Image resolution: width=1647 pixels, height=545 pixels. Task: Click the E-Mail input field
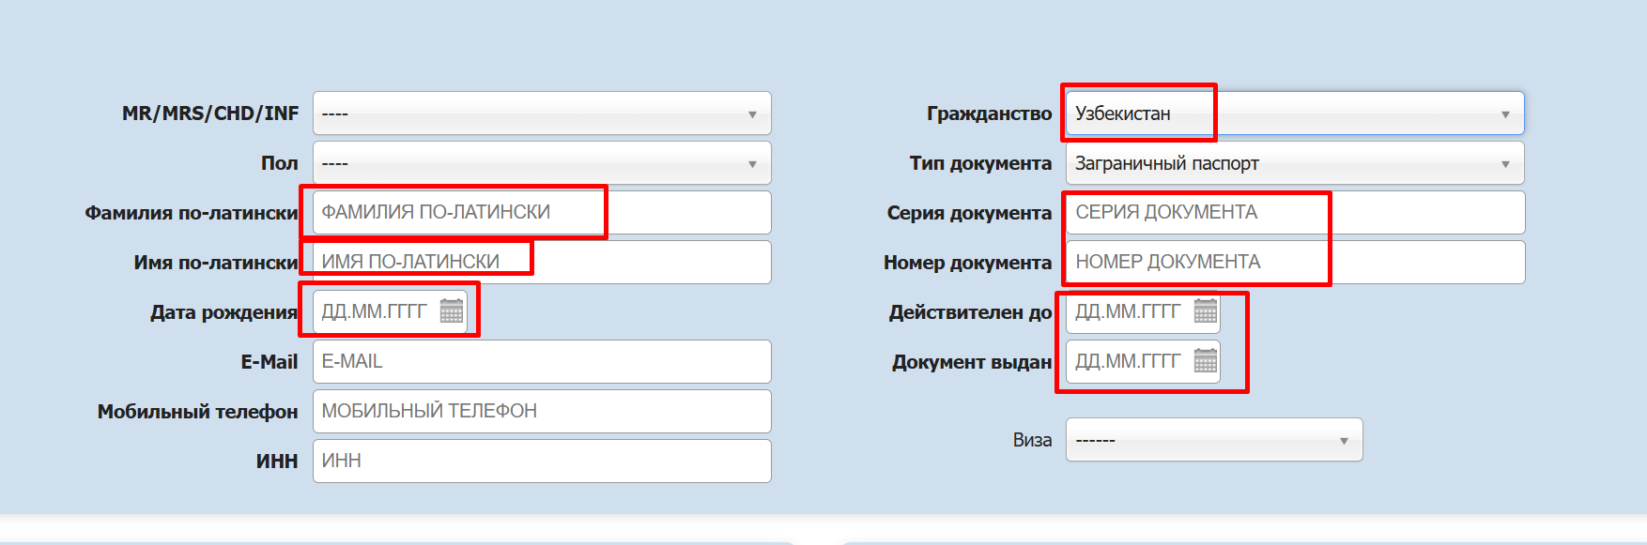point(542,362)
